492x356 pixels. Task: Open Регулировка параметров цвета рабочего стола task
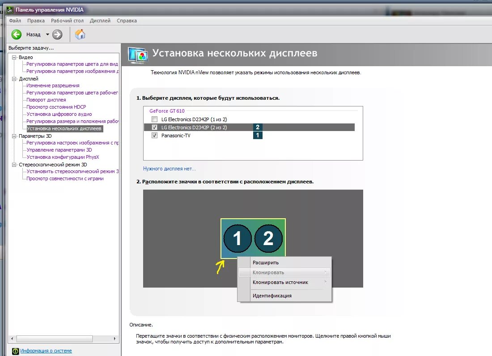pos(72,93)
